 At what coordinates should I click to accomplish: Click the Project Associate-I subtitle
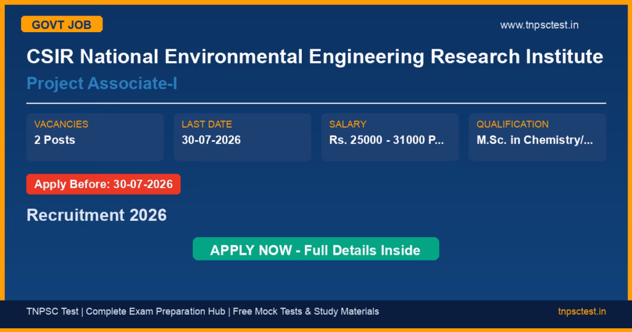click(x=102, y=83)
